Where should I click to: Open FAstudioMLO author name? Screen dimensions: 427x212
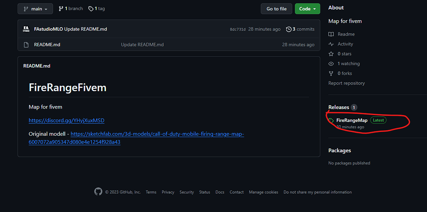[x=48, y=29]
